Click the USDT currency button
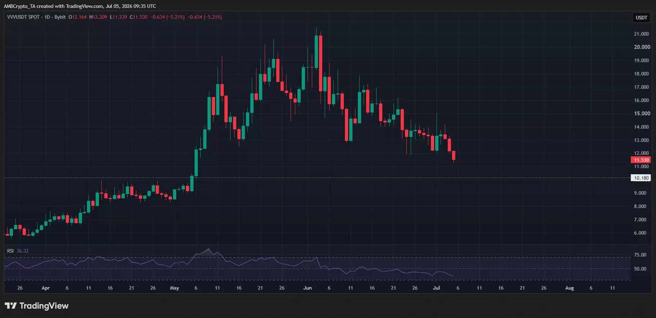This screenshot has width=656, height=318. tap(641, 18)
